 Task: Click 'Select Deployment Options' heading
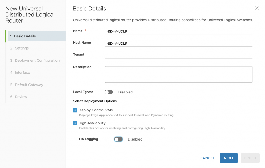95,101
